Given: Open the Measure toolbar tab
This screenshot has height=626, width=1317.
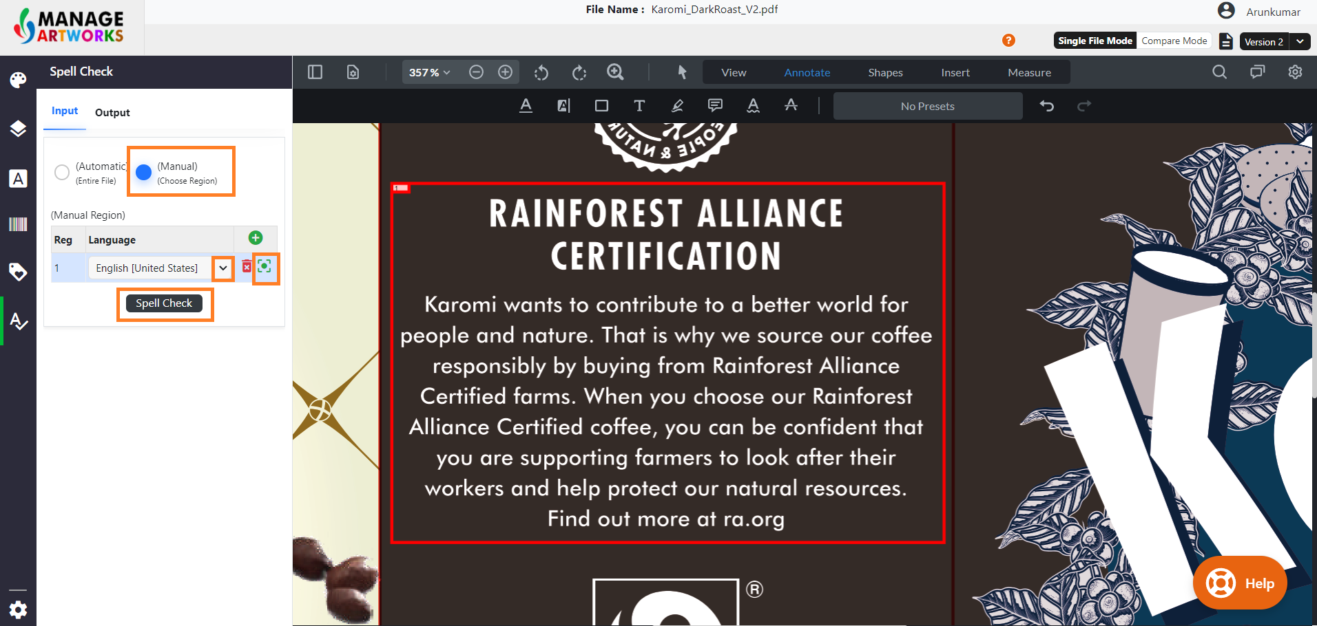Looking at the screenshot, I should coord(1029,72).
